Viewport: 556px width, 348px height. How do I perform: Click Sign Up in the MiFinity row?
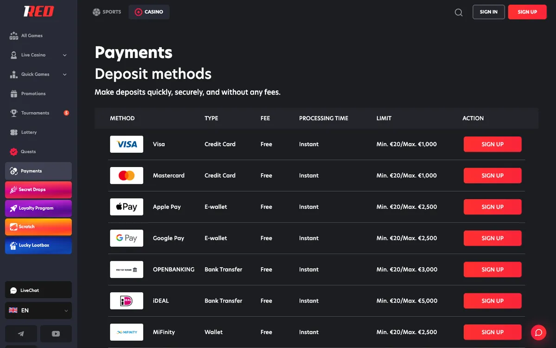pos(493,332)
